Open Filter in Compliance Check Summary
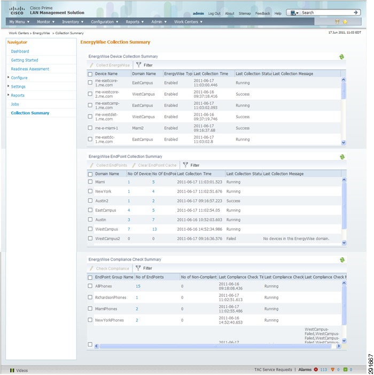Viewport: 374px width, 375px height. (x=144, y=268)
